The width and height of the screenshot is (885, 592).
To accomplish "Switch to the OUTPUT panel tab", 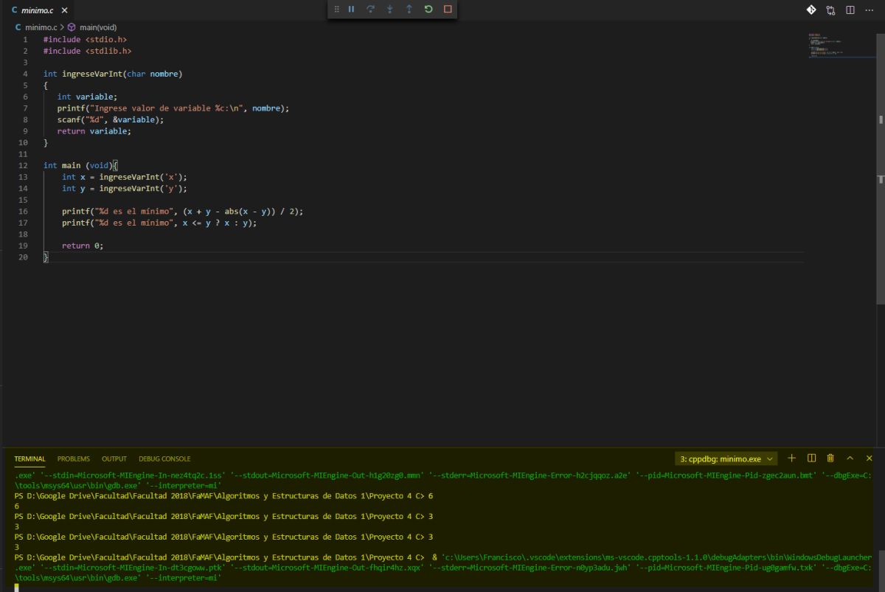I will [x=114, y=459].
